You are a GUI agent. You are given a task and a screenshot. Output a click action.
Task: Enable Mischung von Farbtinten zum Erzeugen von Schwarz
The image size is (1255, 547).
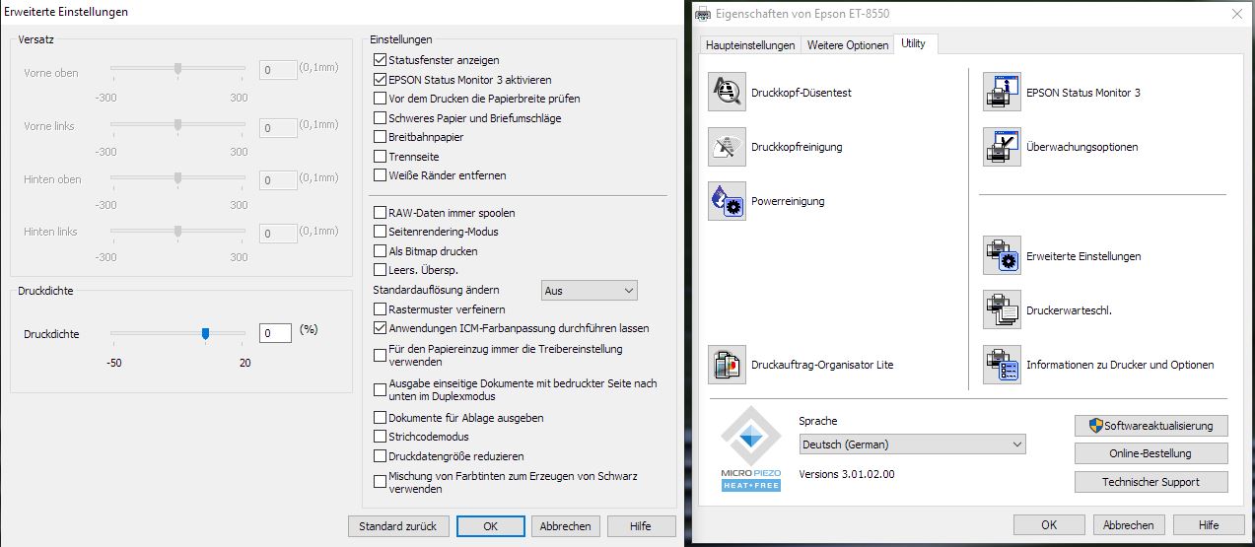(x=381, y=482)
